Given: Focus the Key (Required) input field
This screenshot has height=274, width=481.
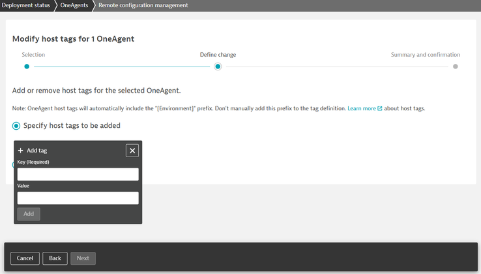Looking at the screenshot, I should pos(78,174).
